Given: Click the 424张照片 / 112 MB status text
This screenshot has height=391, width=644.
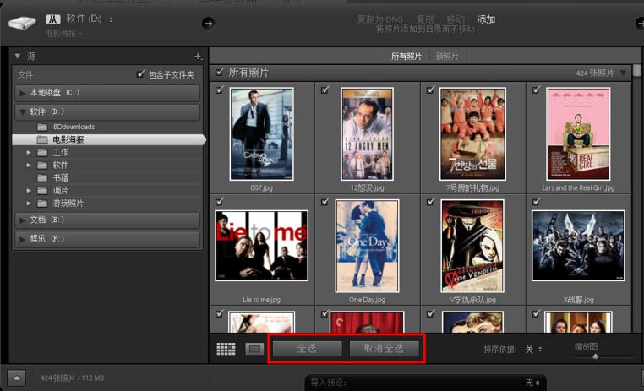Looking at the screenshot, I should (x=73, y=377).
